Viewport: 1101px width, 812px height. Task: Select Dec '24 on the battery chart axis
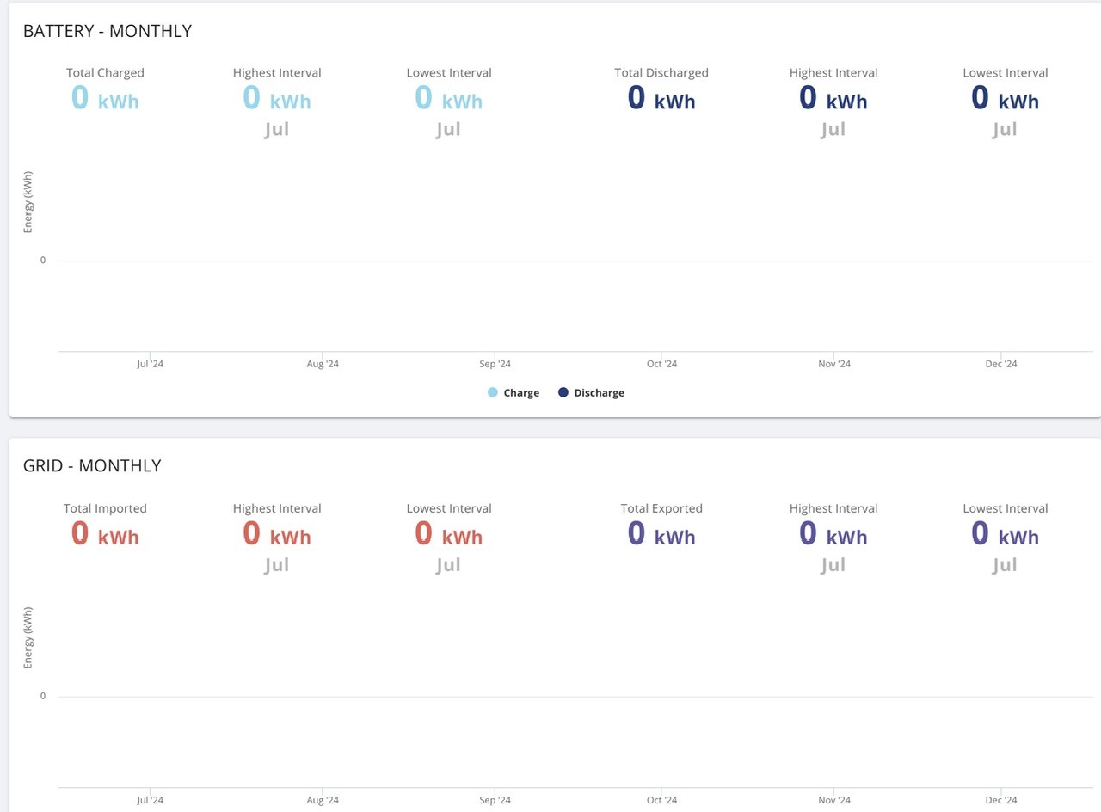pyautogui.click(x=1001, y=364)
